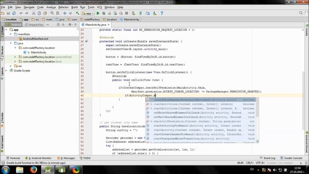This screenshot has width=309, height=174.
Task: Open the Windows Start button
Action: click(x=5, y=170)
